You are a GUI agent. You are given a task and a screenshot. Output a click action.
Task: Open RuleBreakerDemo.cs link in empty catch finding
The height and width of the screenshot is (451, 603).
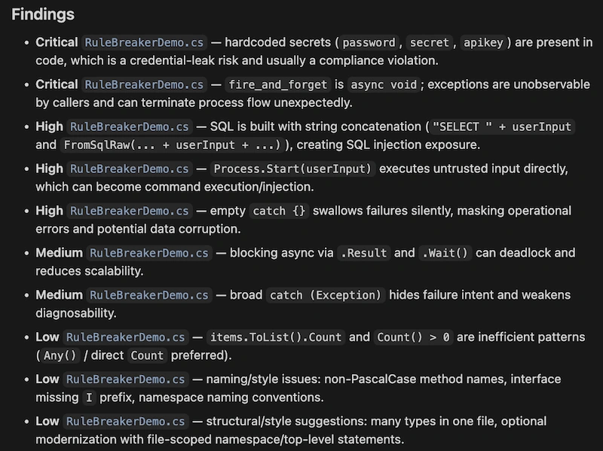[x=130, y=211]
